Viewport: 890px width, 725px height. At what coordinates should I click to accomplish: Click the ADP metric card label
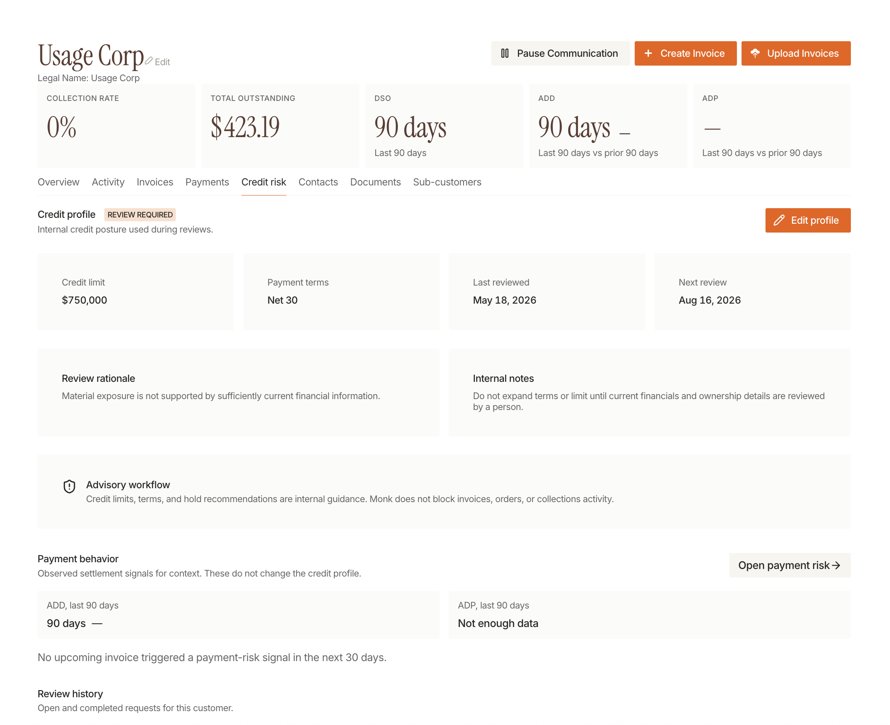pyautogui.click(x=710, y=98)
